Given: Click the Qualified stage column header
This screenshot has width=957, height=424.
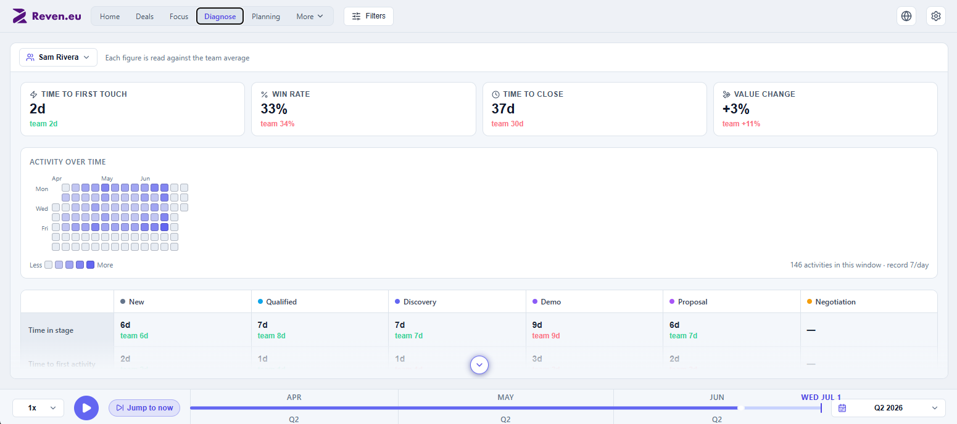Looking at the screenshot, I should coord(320,302).
